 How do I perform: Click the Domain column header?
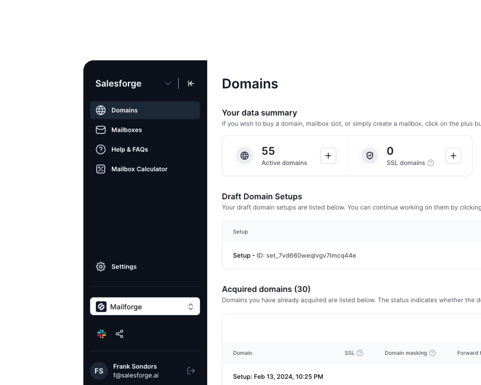(x=242, y=353)
